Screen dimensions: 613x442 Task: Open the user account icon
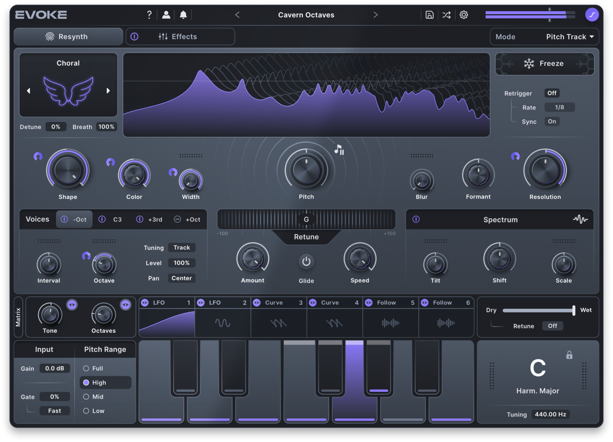tap(166, 15)
